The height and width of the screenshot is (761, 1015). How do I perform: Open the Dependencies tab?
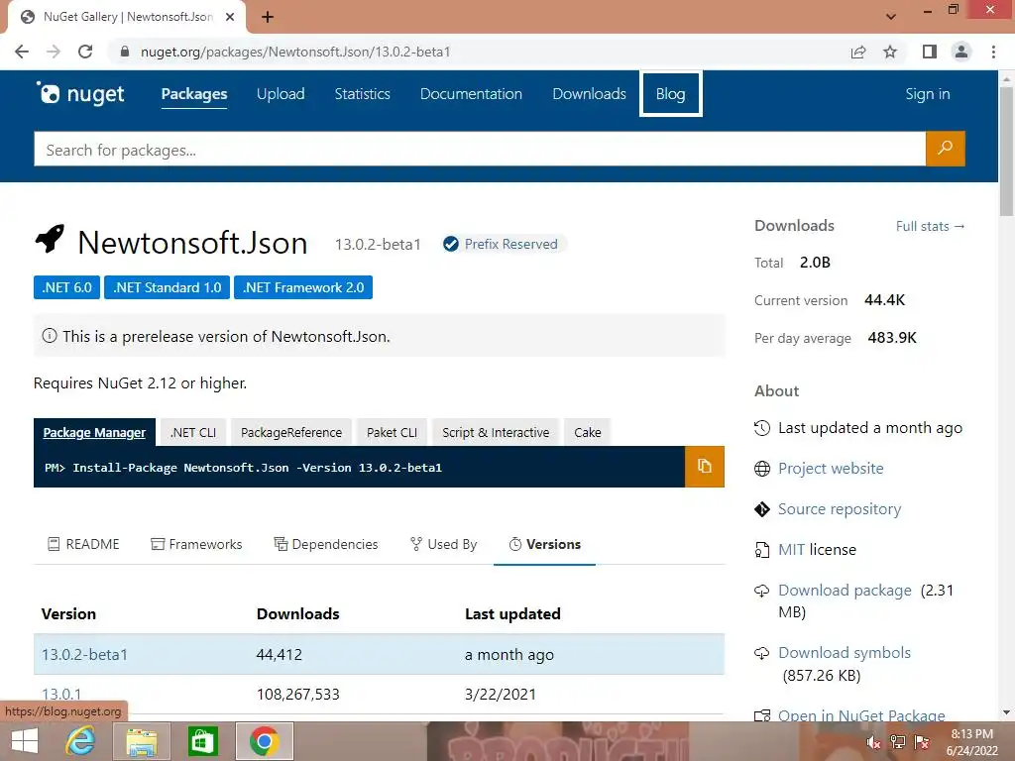coord(325,544)
